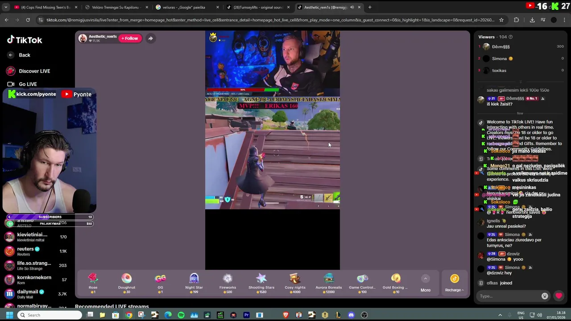Click the share arrow next to Follow

pos(150,38)
